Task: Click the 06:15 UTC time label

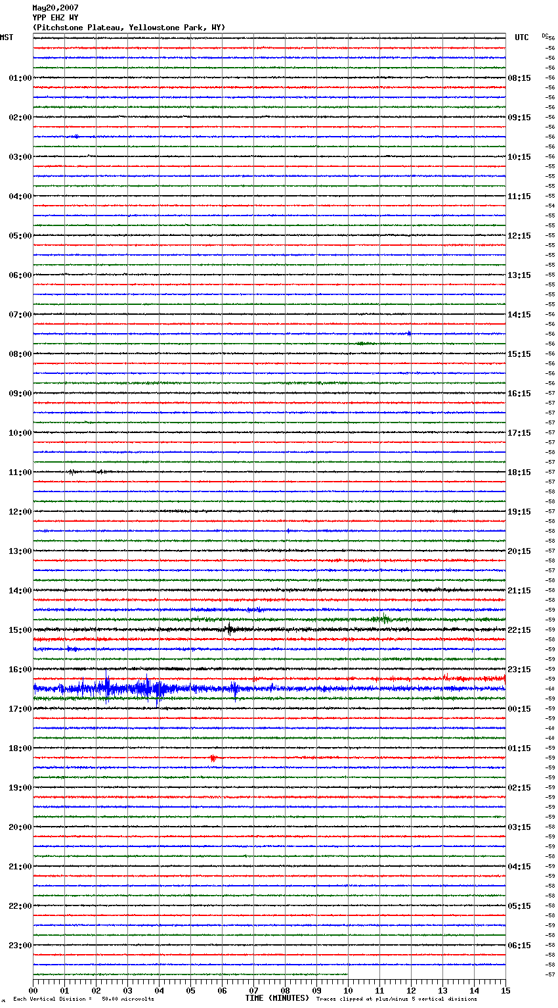Action: (x=519, y=946)
